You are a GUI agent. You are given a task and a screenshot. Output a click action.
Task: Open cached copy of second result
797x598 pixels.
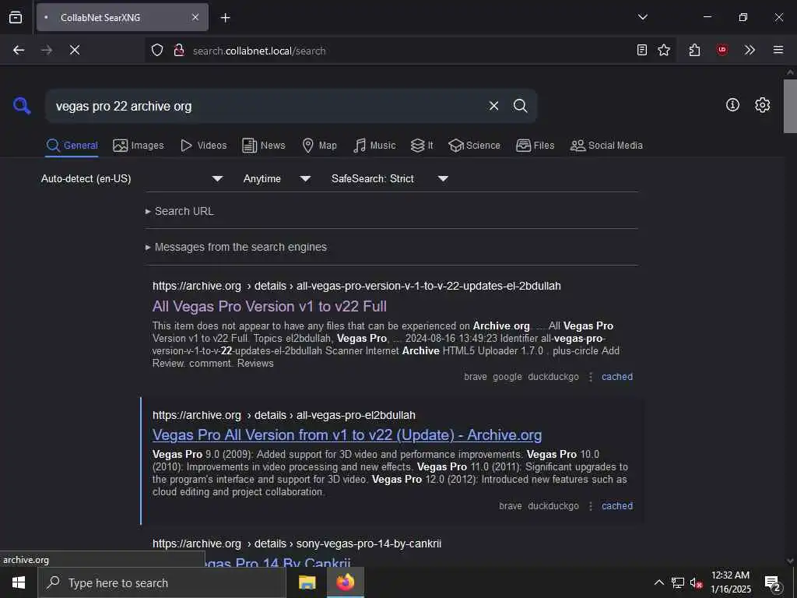pyautogui.click(x=617, y=506)
